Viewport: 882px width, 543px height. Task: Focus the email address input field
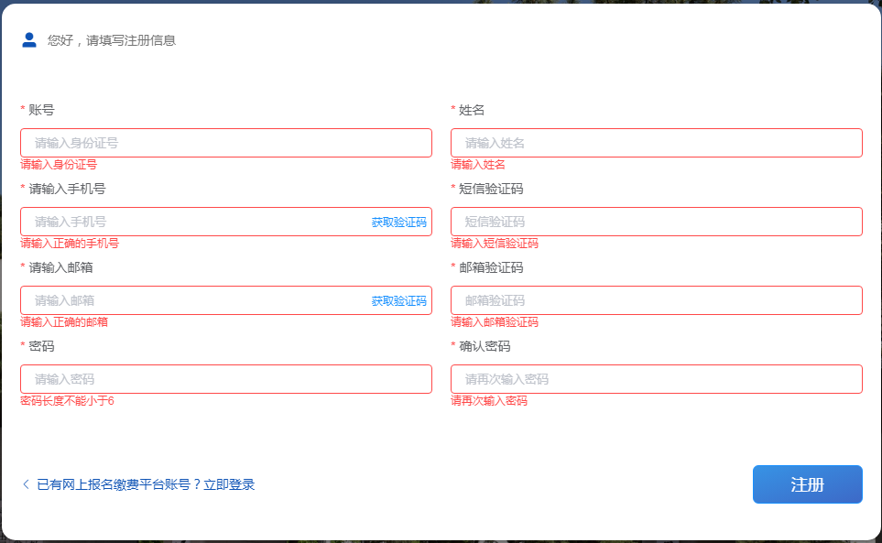tap(192, 300)
